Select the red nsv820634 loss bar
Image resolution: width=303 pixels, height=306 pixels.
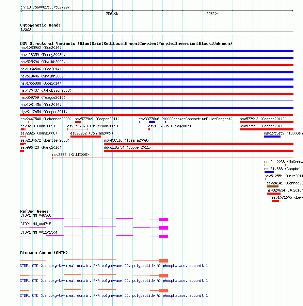coord(274,194)
